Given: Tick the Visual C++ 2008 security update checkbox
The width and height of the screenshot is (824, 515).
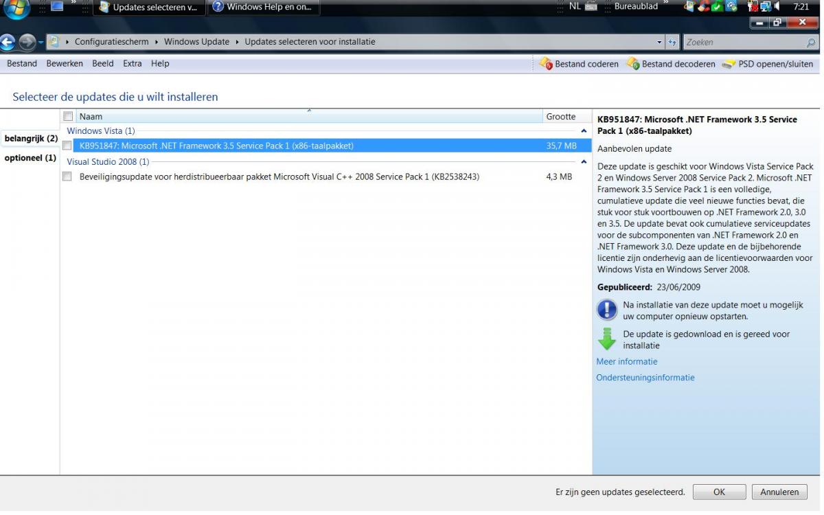Looking at the screenshot, I should (x=67, y=177).
